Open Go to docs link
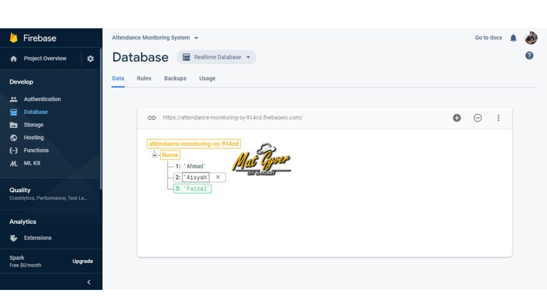547x307 pixels. 488,38
